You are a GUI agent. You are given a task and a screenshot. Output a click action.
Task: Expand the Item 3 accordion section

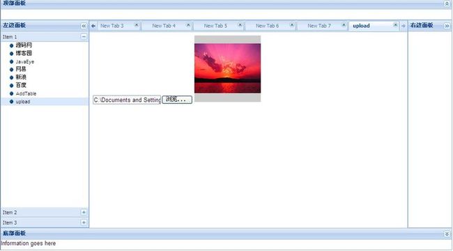pos(84,222)
